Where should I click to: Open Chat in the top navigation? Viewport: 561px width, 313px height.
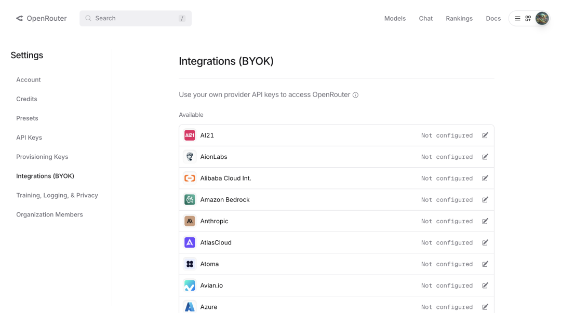pyautogui.click(x=426, y=18)
